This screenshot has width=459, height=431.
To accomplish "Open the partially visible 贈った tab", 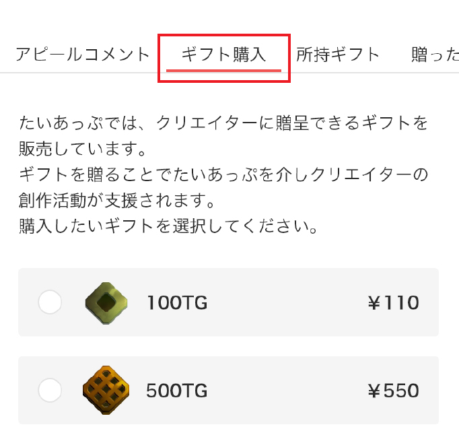I will pos(435,55).
